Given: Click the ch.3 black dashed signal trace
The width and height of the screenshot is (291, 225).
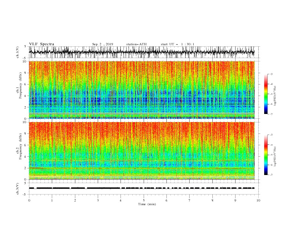Looking at the screenshot, I should 141,188.
